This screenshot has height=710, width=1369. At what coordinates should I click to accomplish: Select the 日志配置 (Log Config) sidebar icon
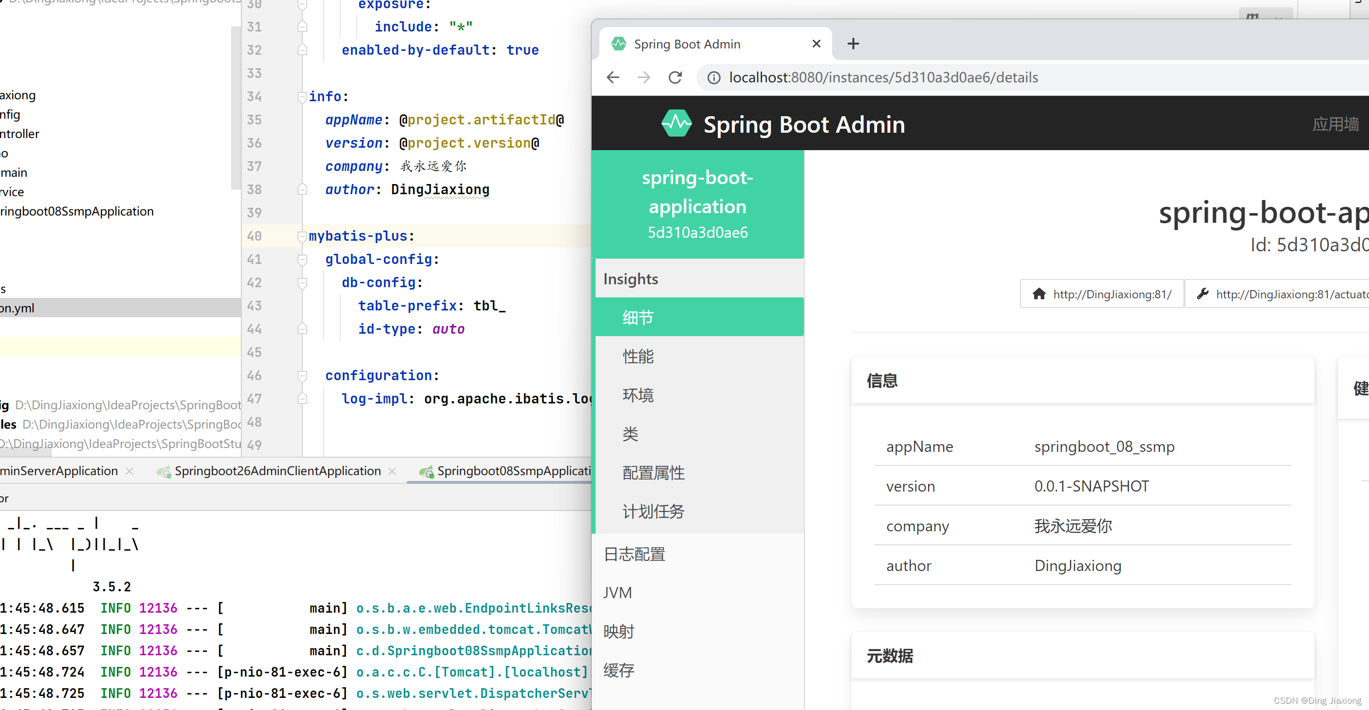click(x=636, y=554)
